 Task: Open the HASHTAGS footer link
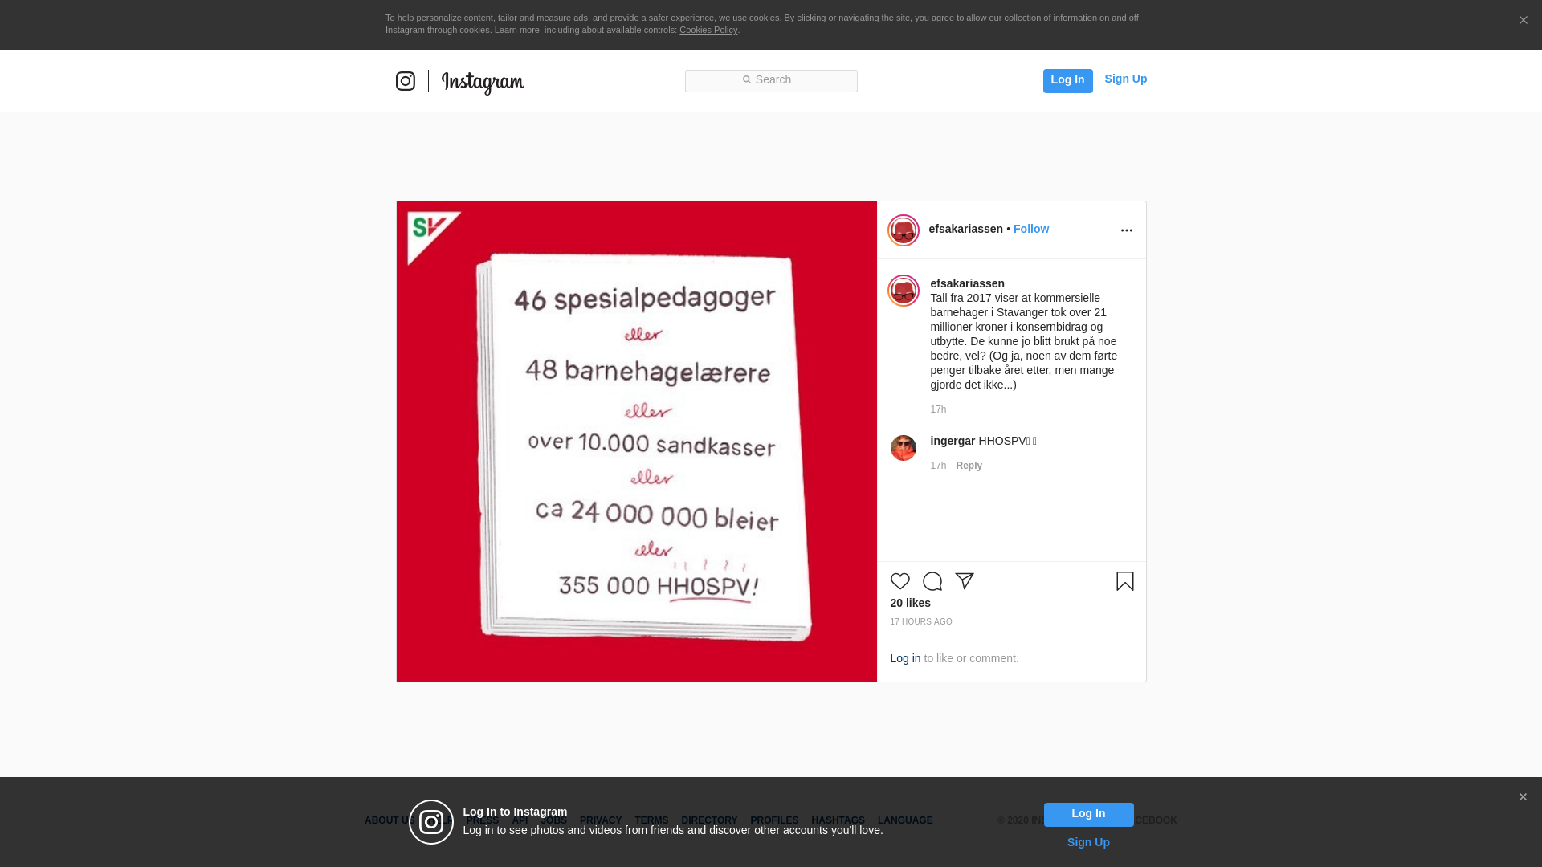(838, 820)
